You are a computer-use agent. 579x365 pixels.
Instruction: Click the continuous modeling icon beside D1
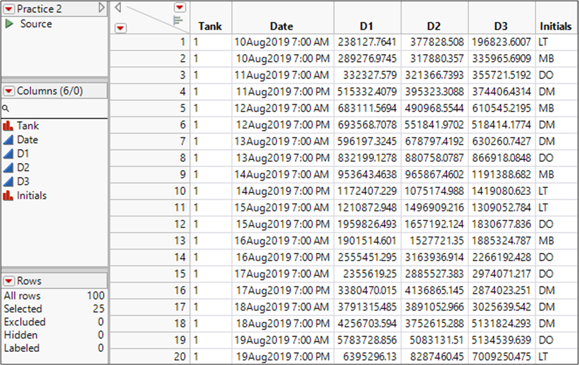pos(8,154)
